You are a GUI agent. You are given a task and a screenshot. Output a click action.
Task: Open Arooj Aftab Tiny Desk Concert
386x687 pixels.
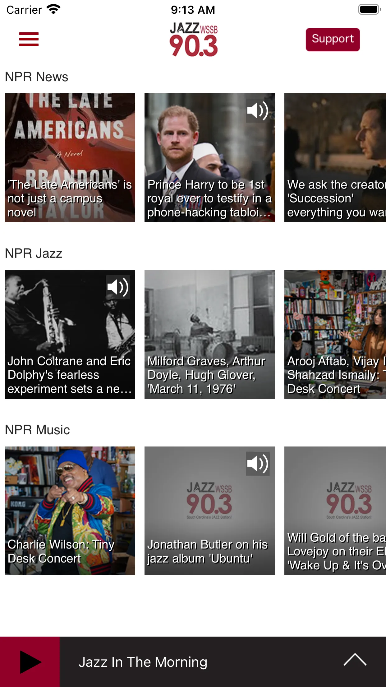coord(335,334)
